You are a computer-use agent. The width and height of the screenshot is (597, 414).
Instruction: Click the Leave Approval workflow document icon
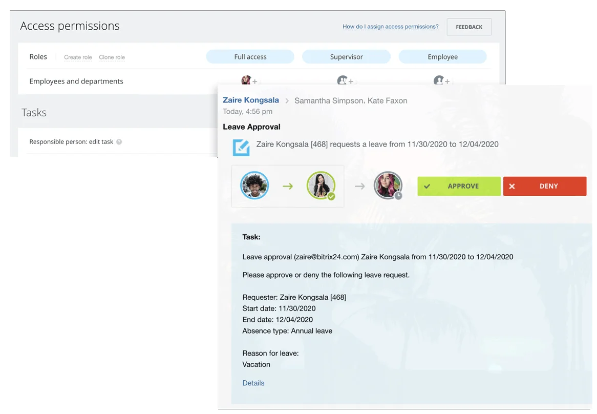pos(241,148)
